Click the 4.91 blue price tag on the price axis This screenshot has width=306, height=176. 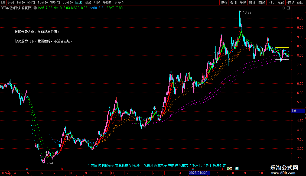(x=298, y=111)
